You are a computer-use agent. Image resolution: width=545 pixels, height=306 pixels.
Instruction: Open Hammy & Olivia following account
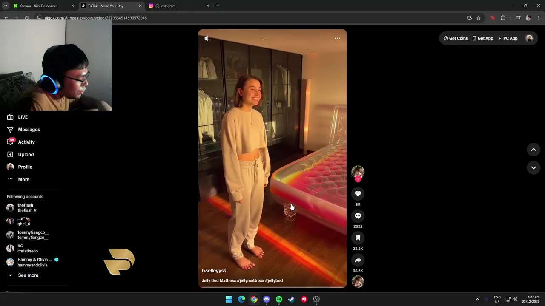[x=33, y=262]
